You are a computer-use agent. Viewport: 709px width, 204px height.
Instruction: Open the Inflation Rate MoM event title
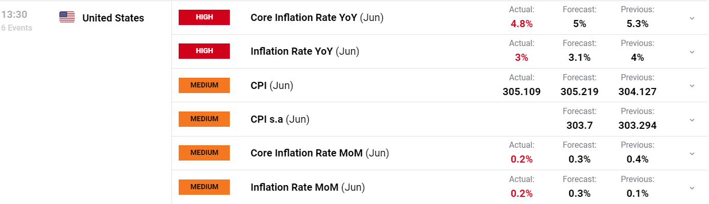[x=308, y=188]
